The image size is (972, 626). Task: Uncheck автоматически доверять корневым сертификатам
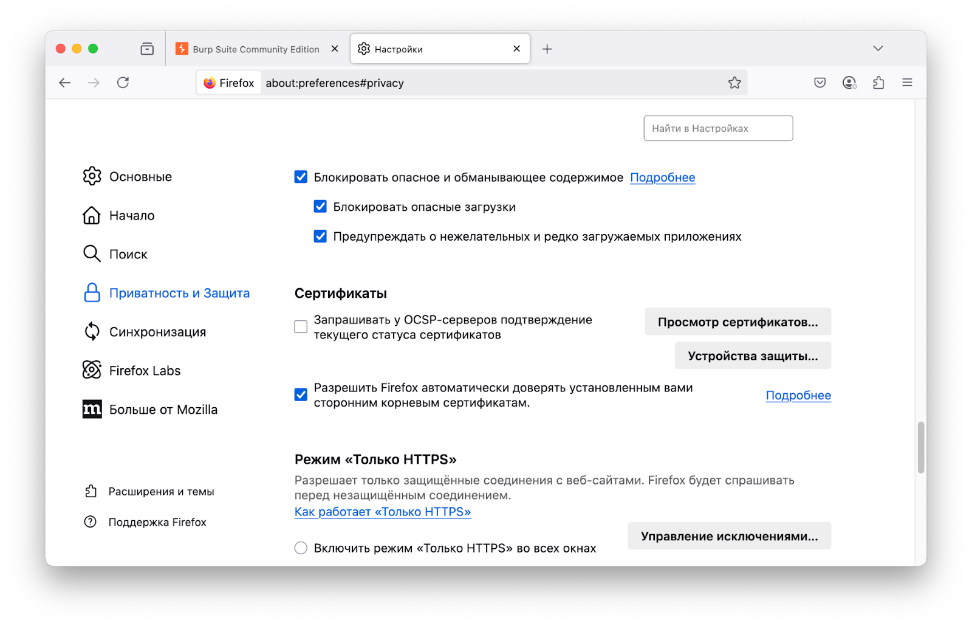click(x=301, y=395)
